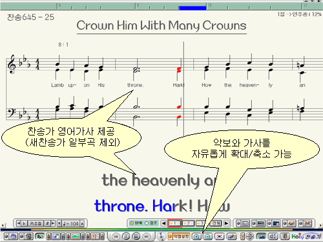Select verse 1 button
Viewport: 323px width, 242px height.
tap(175, 223)
